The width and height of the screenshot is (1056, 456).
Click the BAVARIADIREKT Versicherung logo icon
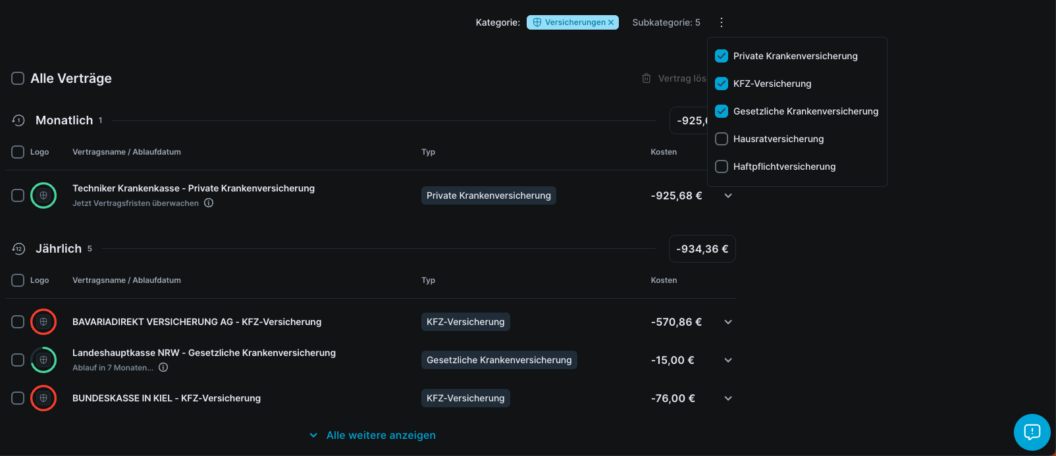tap(43, 322)
